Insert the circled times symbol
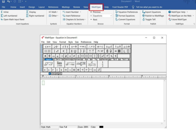 74,70
